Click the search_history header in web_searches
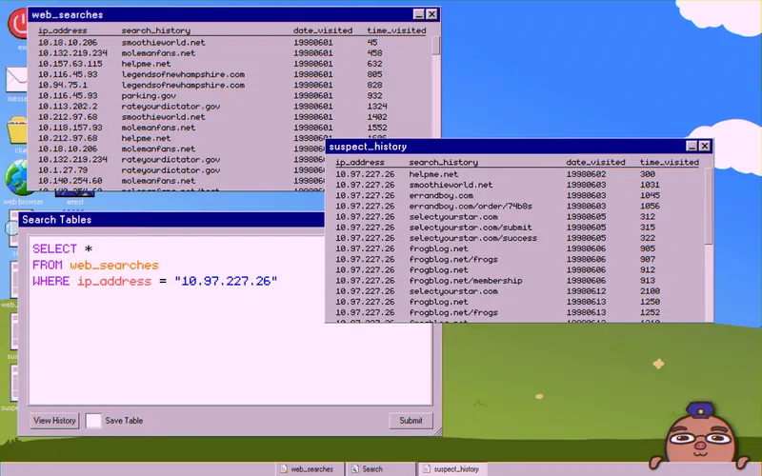This screenshot has width=762, height=476. tap(156, 30)
